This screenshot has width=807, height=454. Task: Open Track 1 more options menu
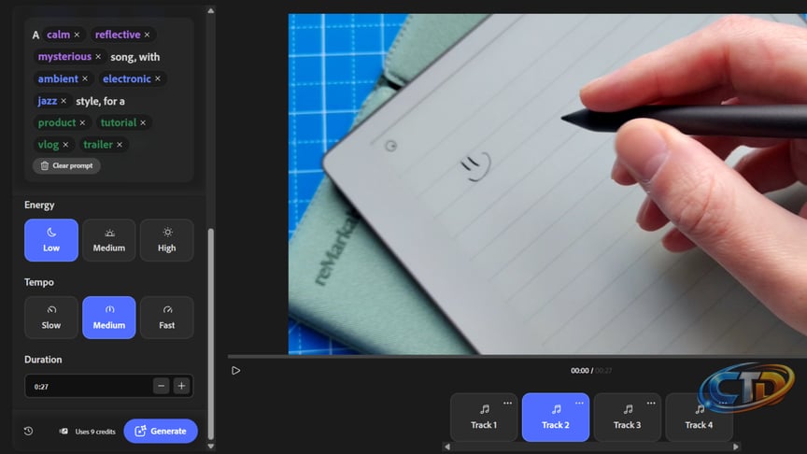click(507, 403)
